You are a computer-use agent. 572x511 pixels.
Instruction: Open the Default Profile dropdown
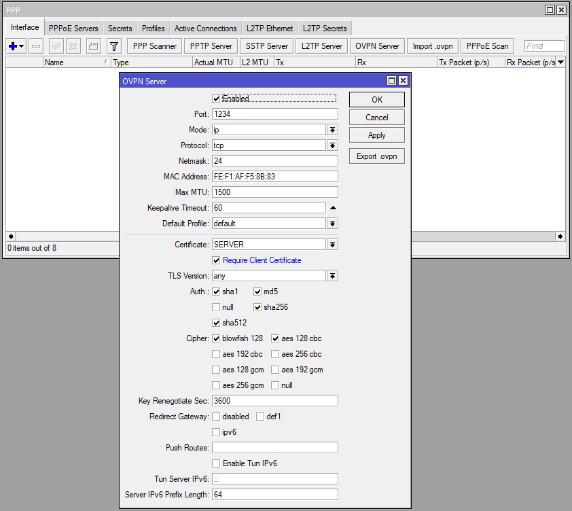click(x=332, y=224)
